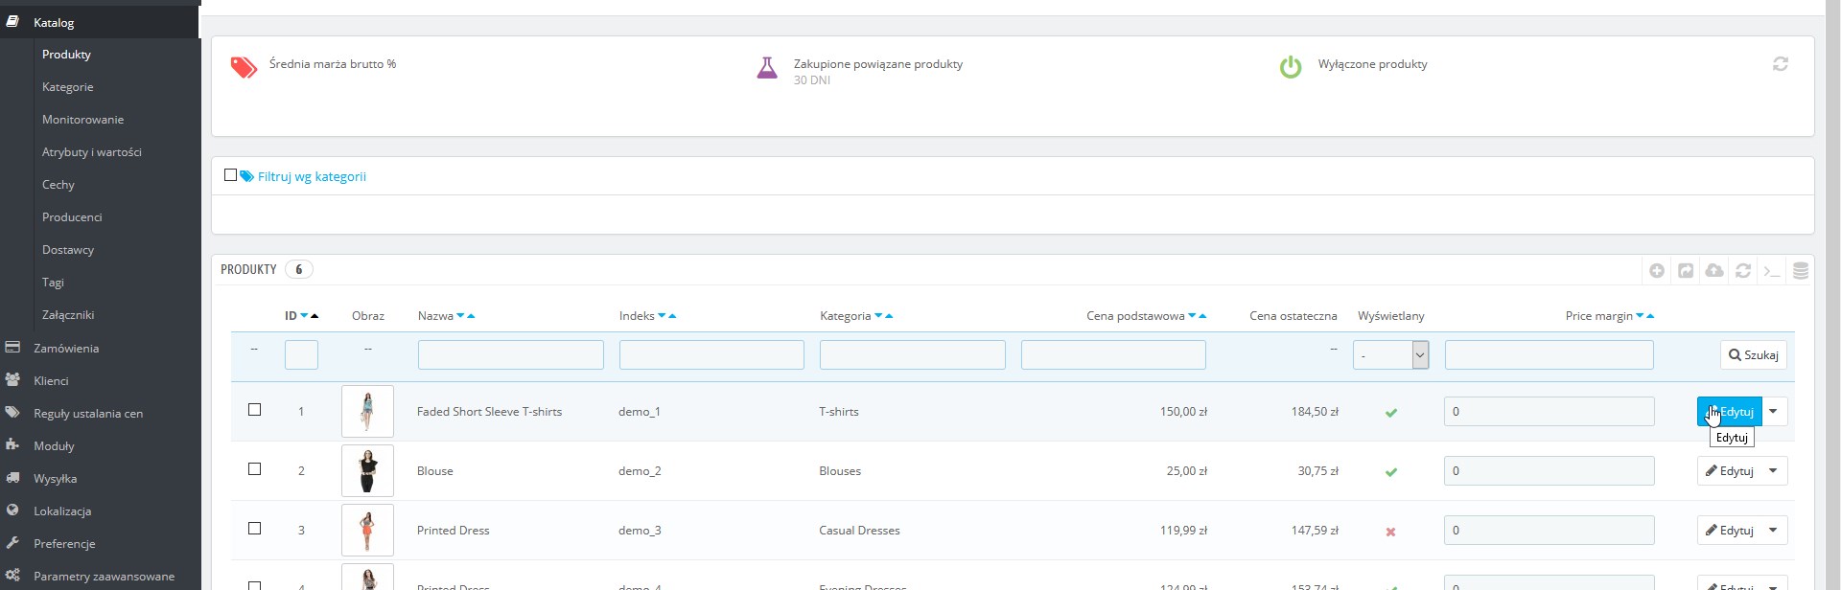Sort Price margin column ascending

1650,316
